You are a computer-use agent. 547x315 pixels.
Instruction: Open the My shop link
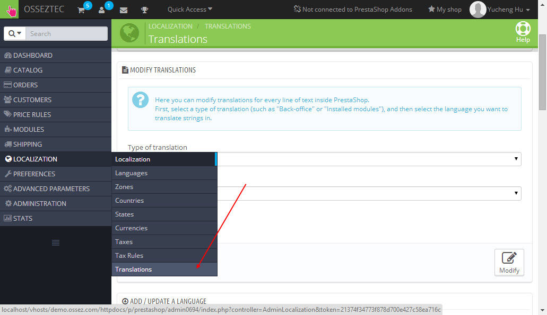click(445, 10)
